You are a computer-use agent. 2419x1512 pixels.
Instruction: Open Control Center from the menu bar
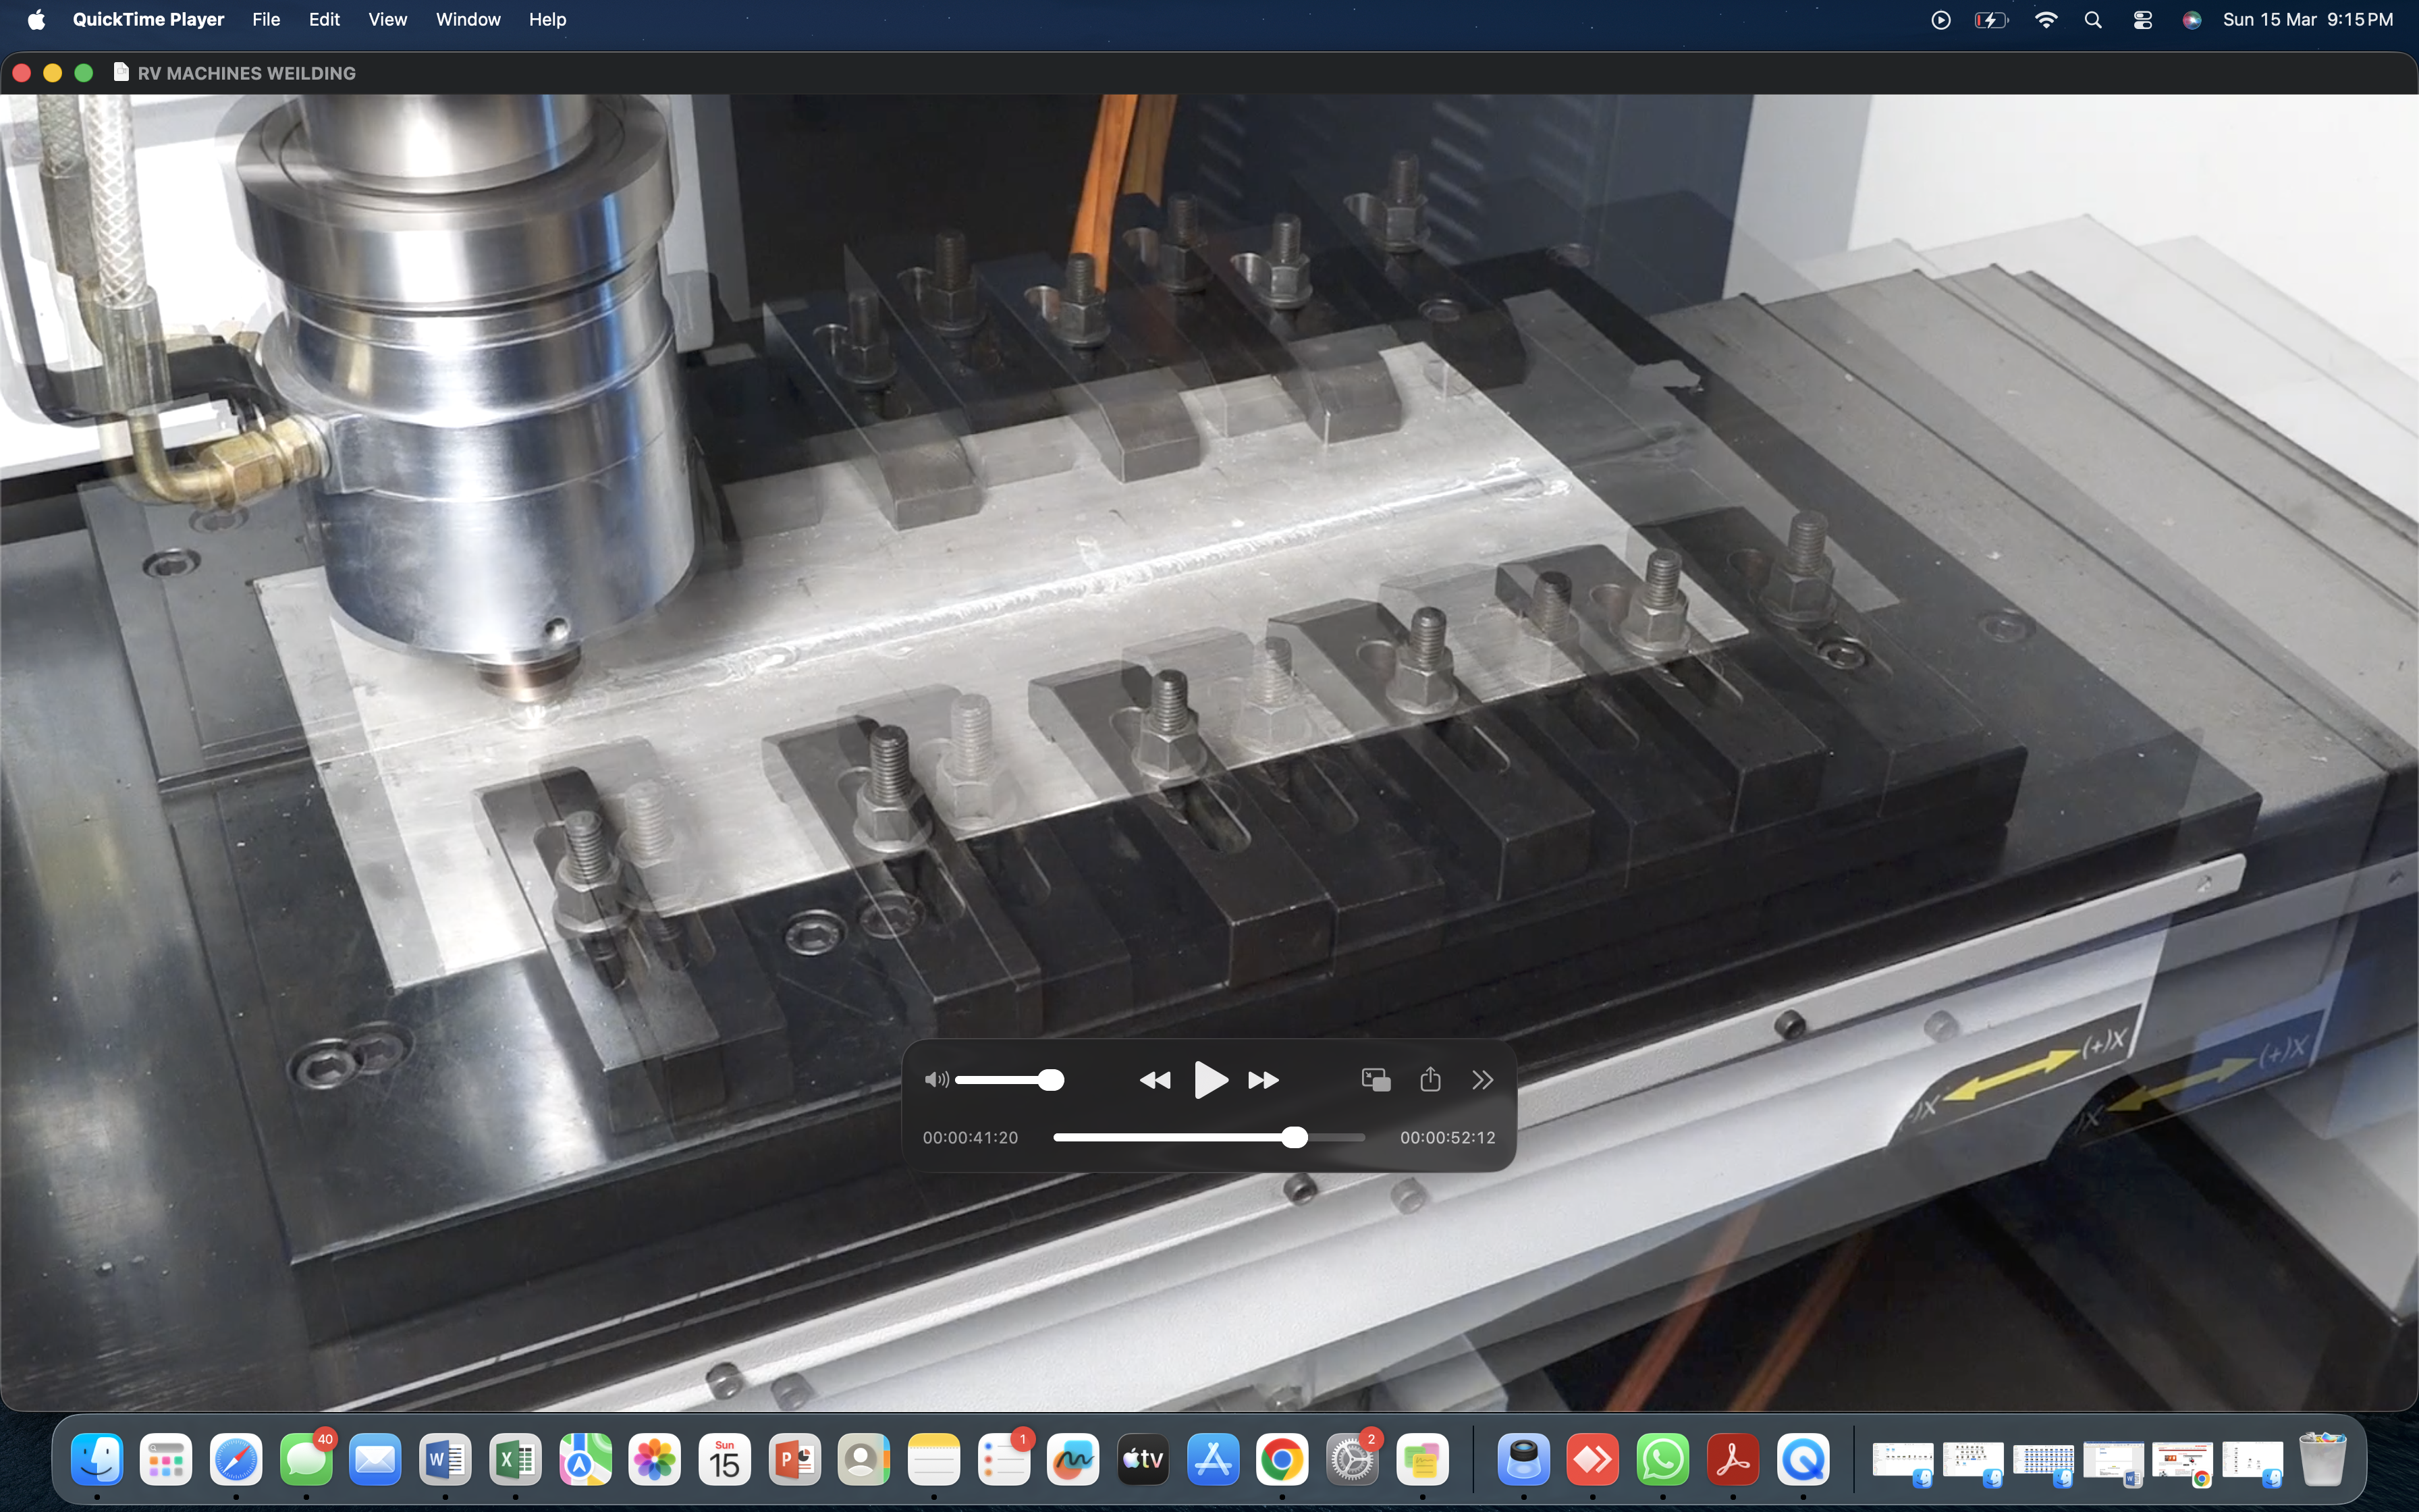pyautogui.click(x=2141, y=19)
